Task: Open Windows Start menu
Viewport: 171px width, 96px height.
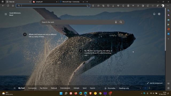Action: pos(61,93)
